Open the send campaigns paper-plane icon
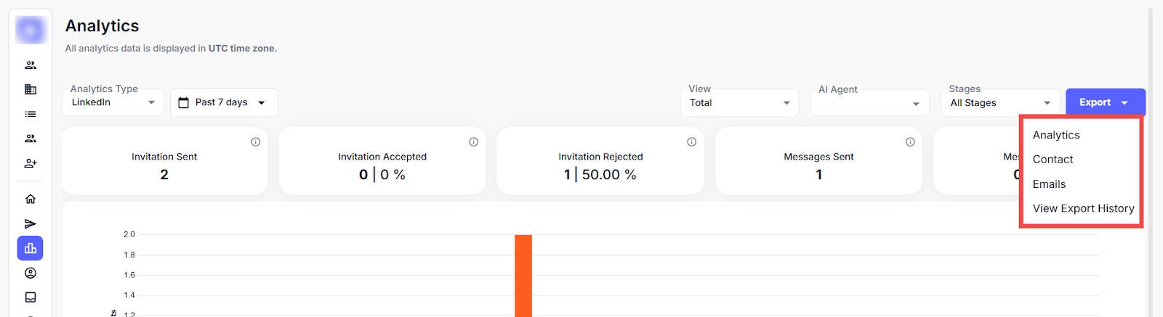The width and height of the screenshot is (1163, 317). 31,223
